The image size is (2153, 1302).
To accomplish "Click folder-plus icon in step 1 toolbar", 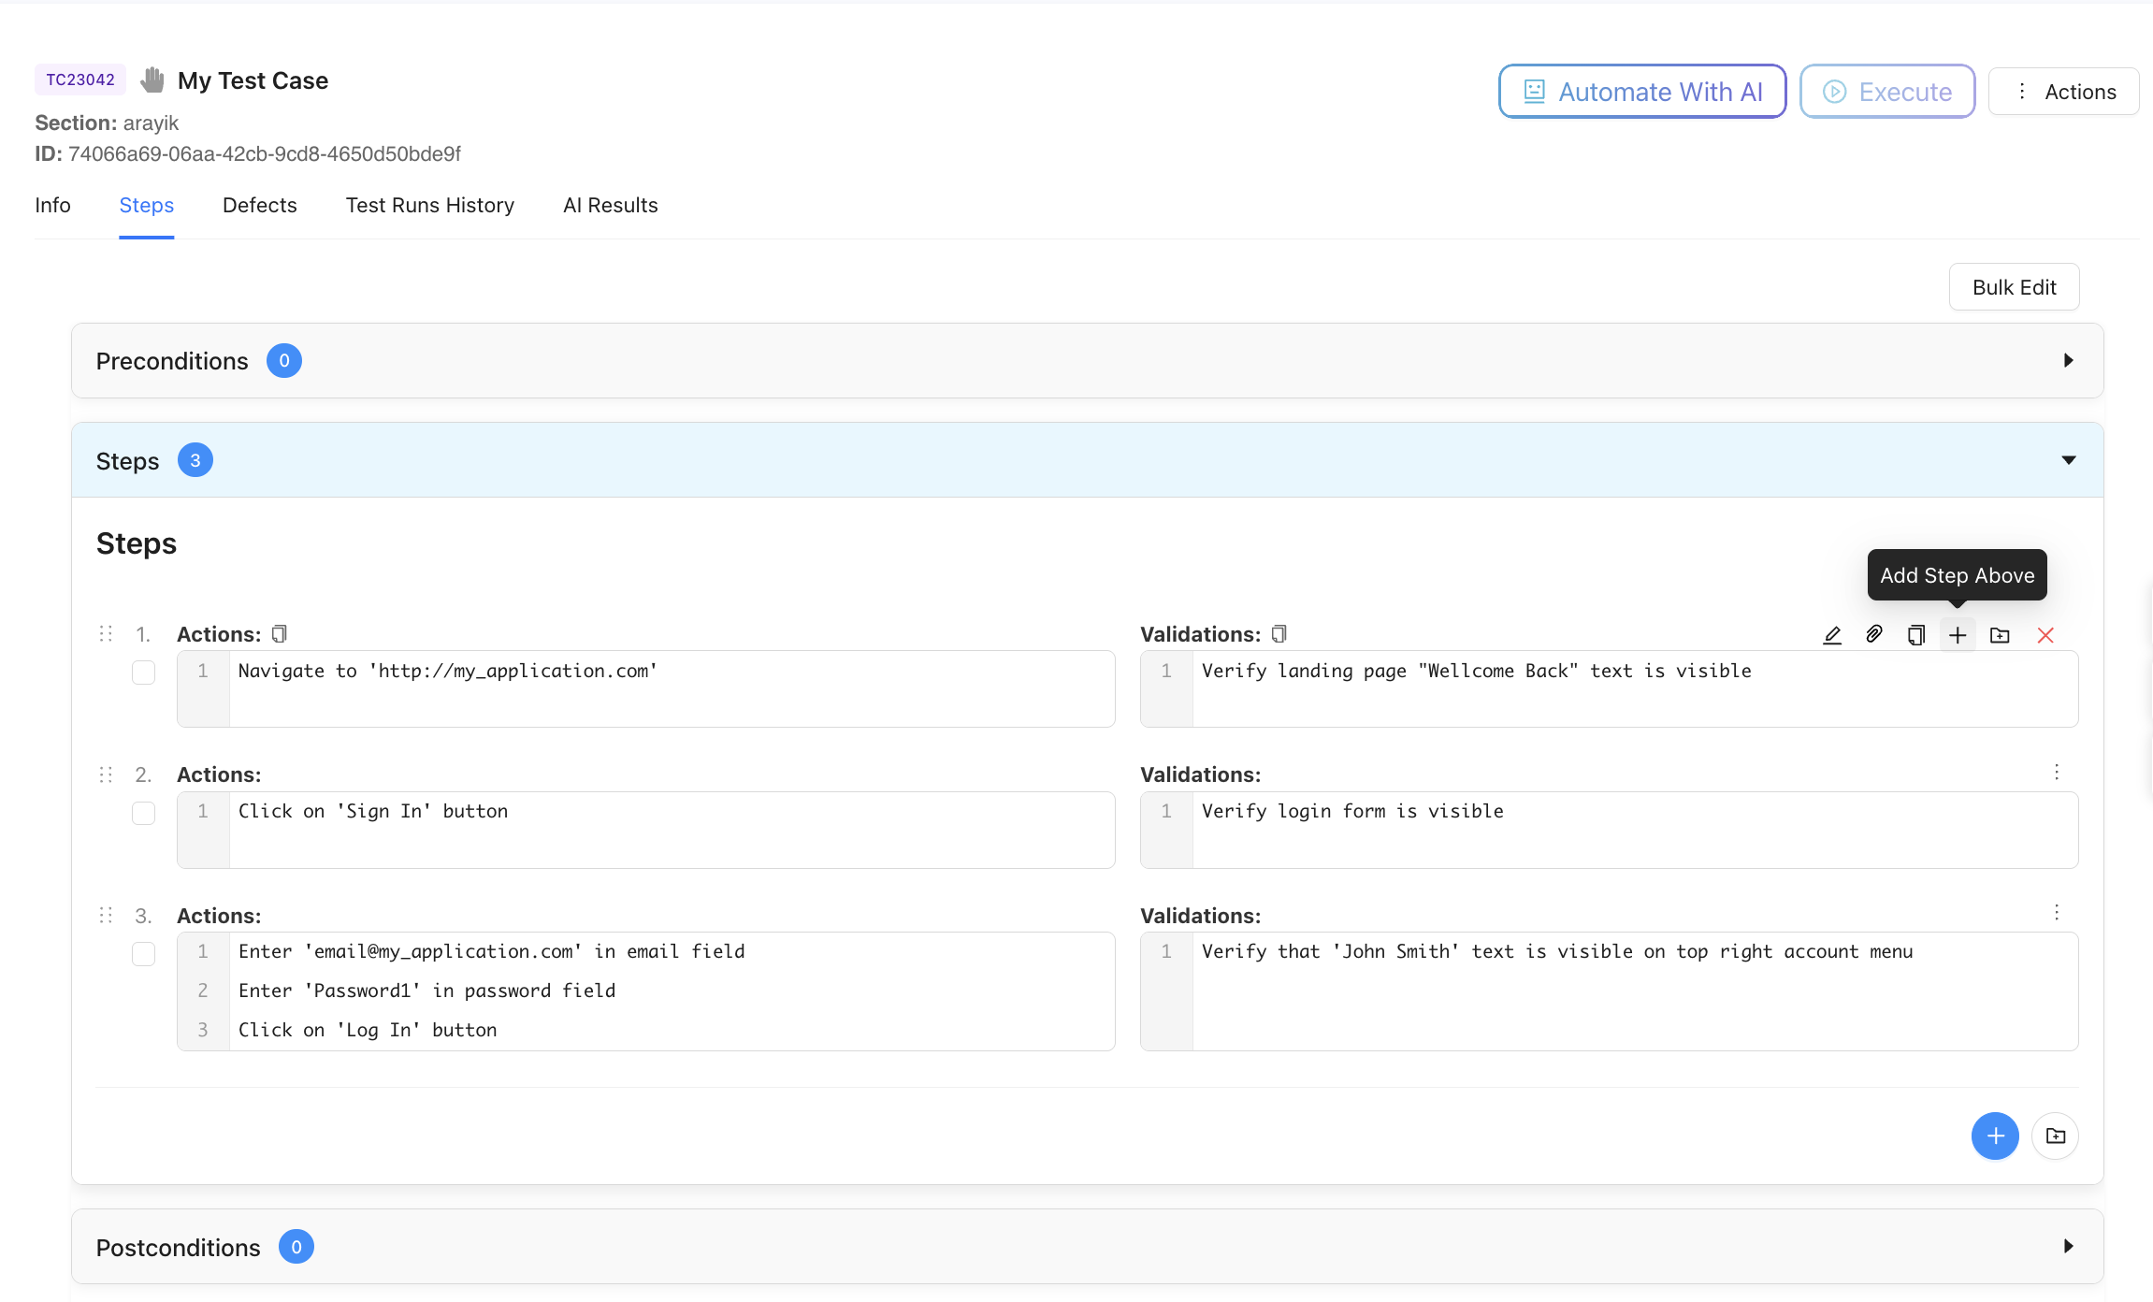I will [x=2000, y=636].
